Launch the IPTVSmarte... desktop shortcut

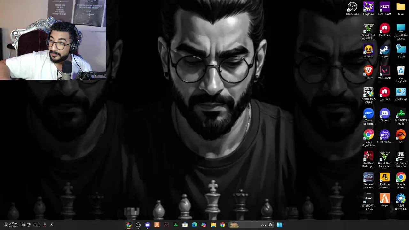pyautogui.click(x=385, y=137)
